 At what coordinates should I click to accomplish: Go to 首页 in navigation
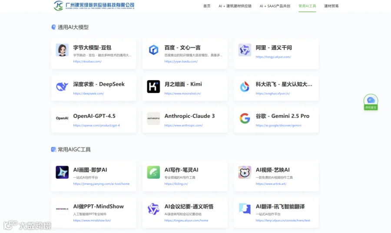pyautogui.click(x=207, y=6)
